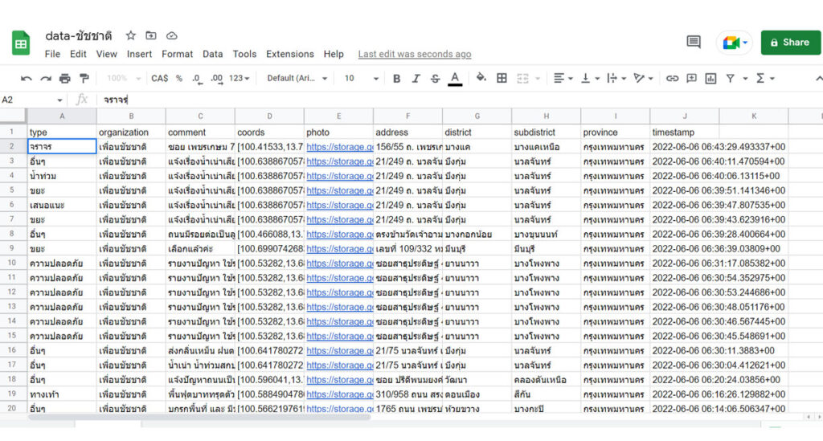Image resolution: width=823 pixels, height=441 pixels.
Task: Merge cells button
Action: 522,79
